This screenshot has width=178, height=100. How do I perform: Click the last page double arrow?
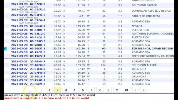(x=144, y=90)
